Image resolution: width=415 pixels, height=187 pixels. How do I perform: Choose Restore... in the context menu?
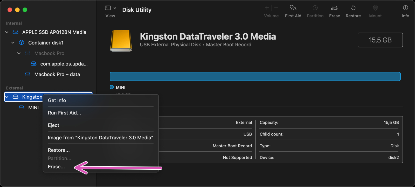click(59, 150)
